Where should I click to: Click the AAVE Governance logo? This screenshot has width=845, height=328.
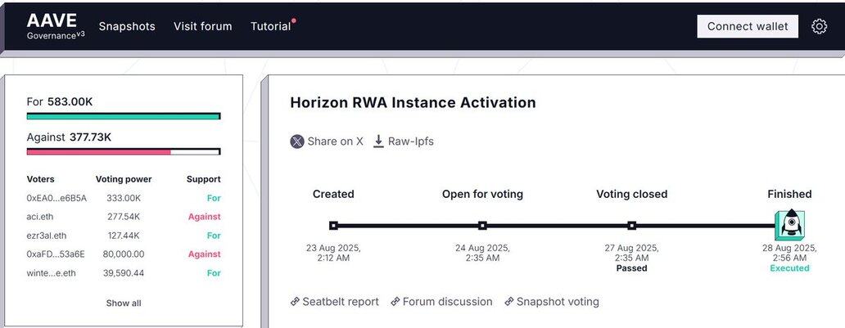pos(55,26)
